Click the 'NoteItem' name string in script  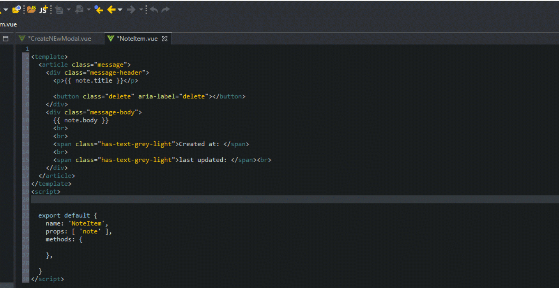coord(86,224)
